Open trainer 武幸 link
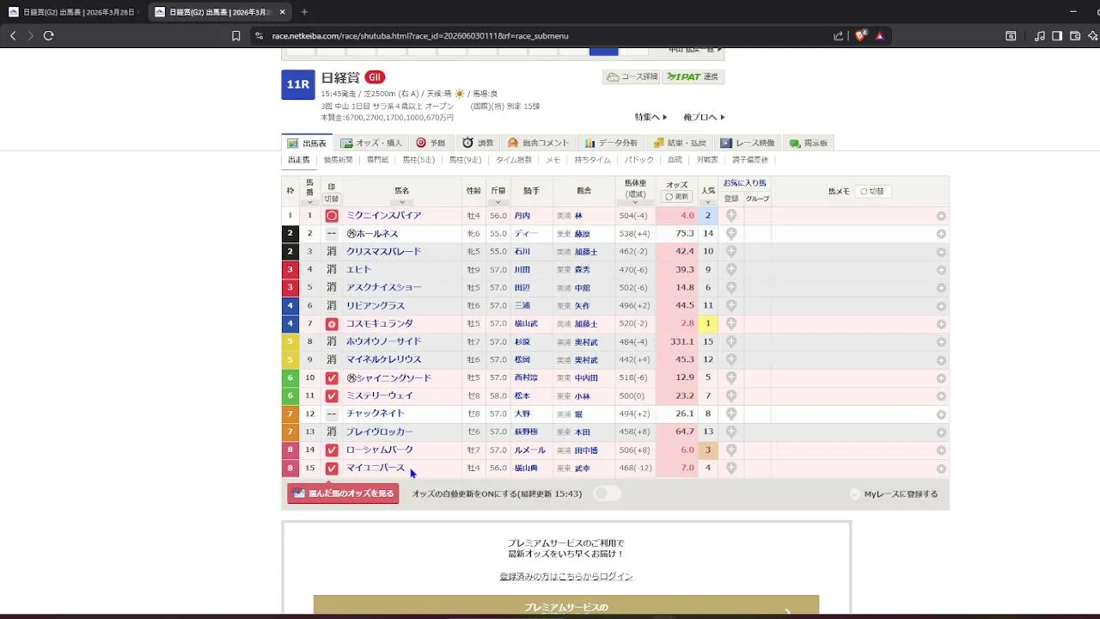 pos(582,469)
